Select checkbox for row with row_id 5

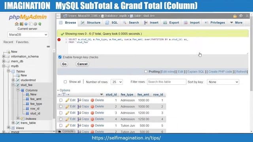(61, 125)
